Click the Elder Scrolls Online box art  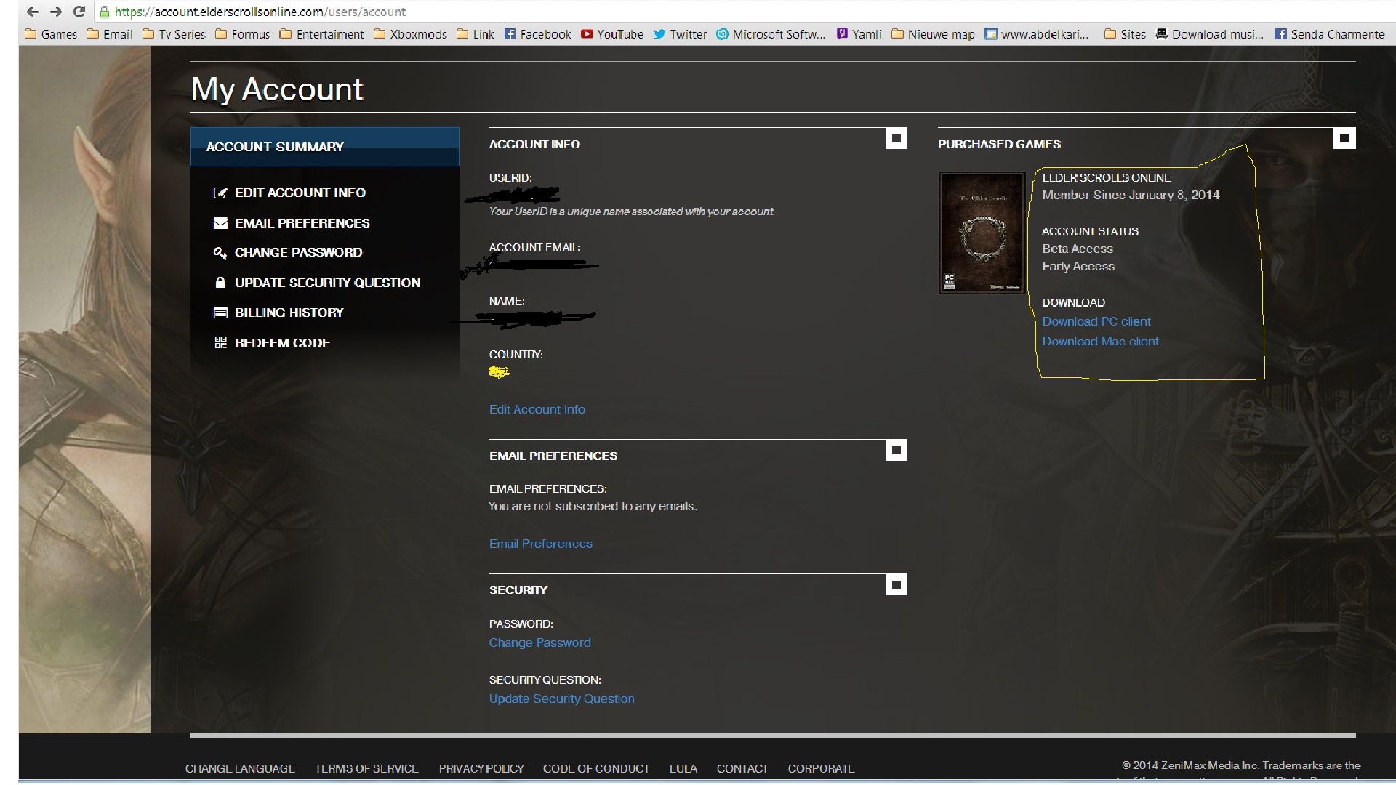pyautogui.click(x=982, y=233)
